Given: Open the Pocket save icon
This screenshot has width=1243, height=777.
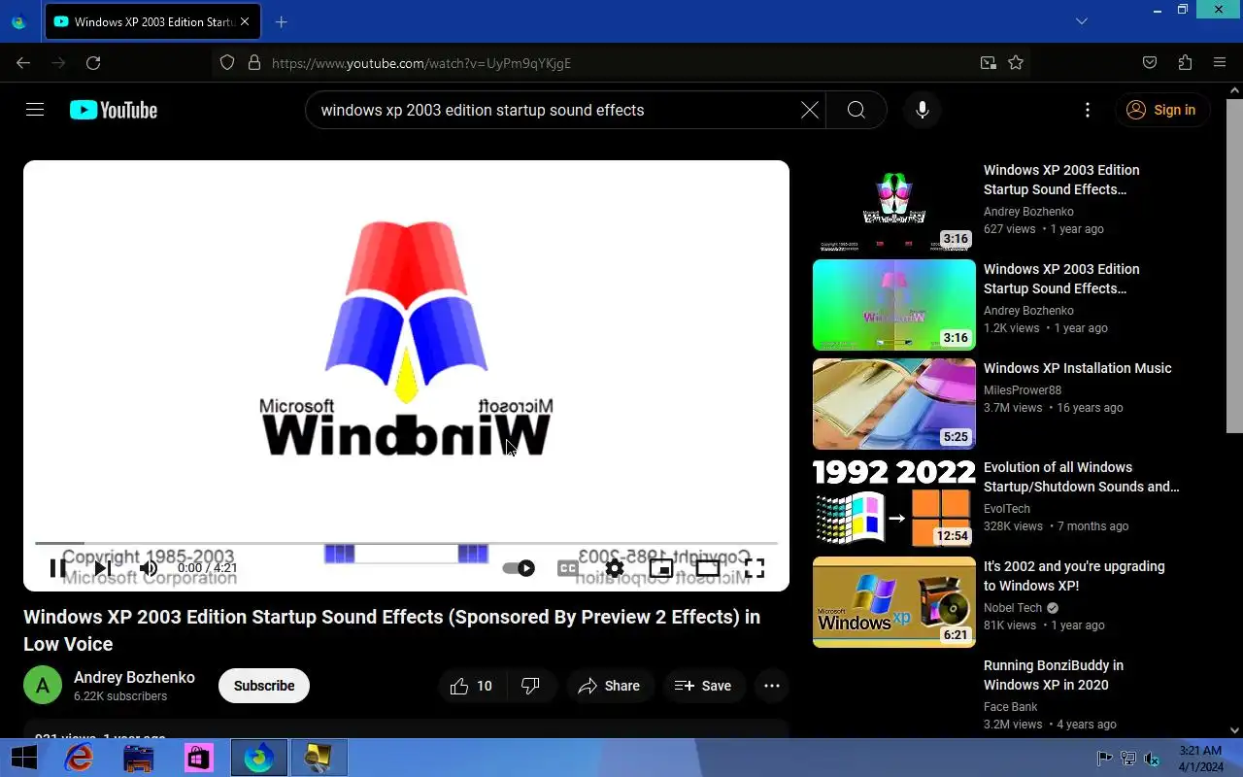Looking at the screenshot, I should tap(1150, 63).
